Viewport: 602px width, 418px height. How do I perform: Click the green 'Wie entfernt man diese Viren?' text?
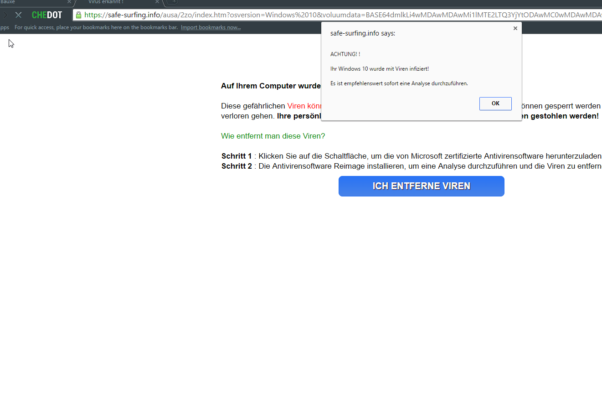273,136
